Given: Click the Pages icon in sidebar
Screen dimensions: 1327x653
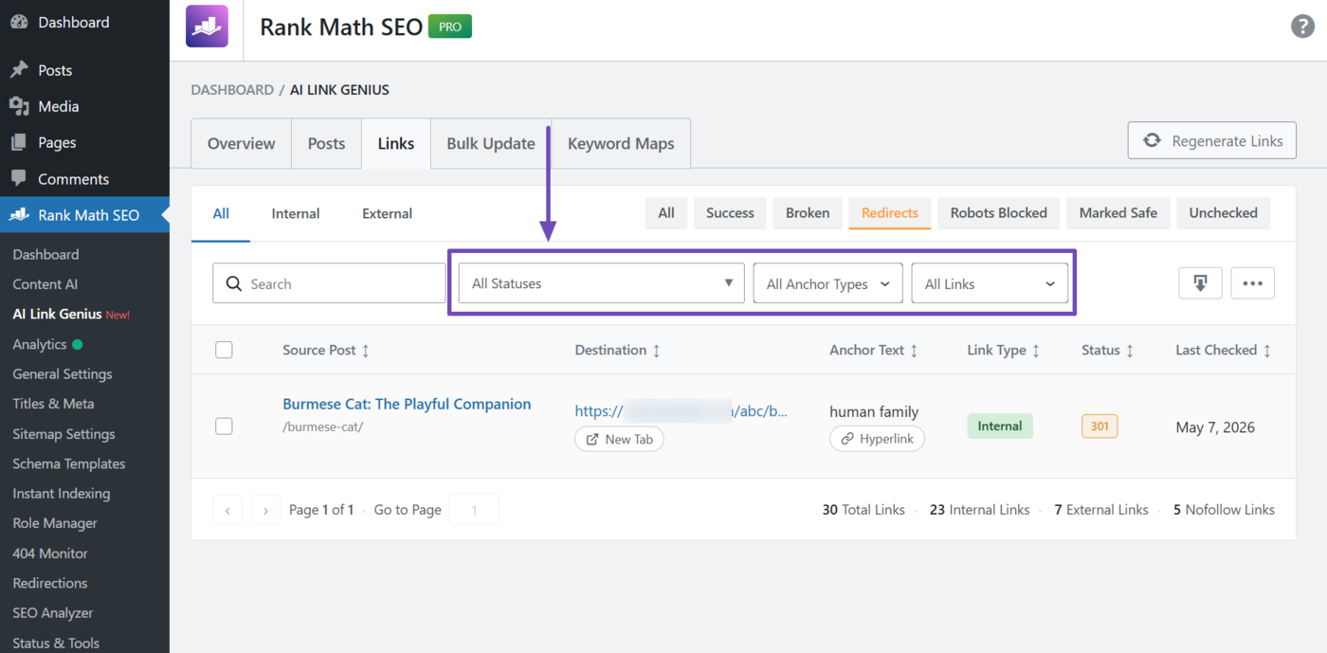Looking at the screenshot, I should point(19,142).
